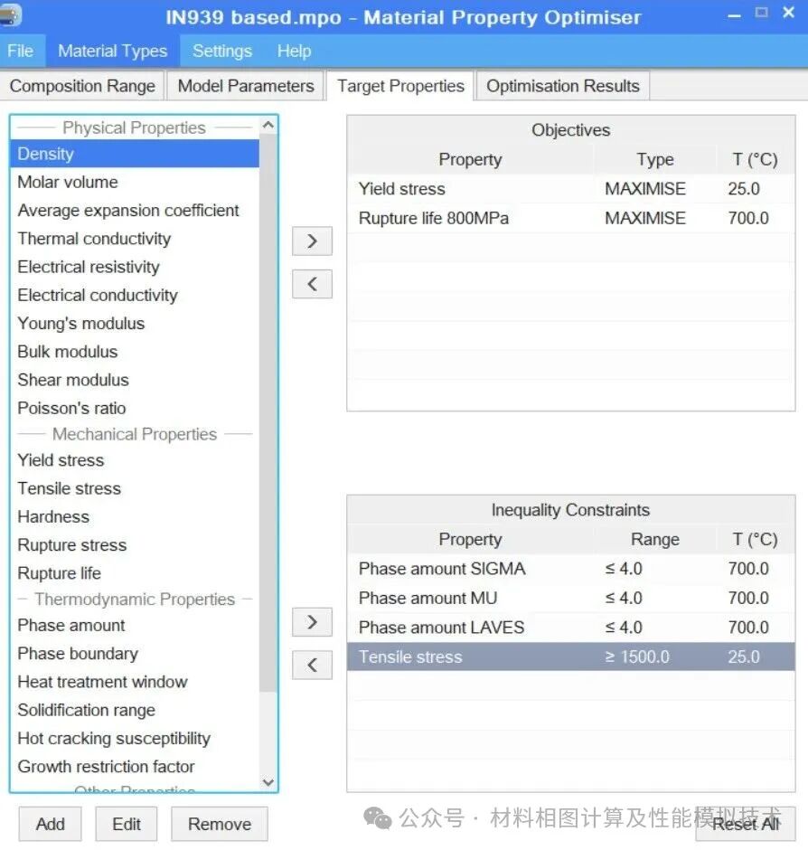Select Shear modulus property

[135, 380]
